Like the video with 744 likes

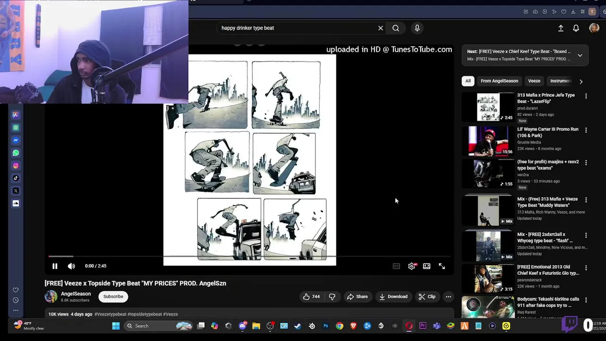(311, 296)
